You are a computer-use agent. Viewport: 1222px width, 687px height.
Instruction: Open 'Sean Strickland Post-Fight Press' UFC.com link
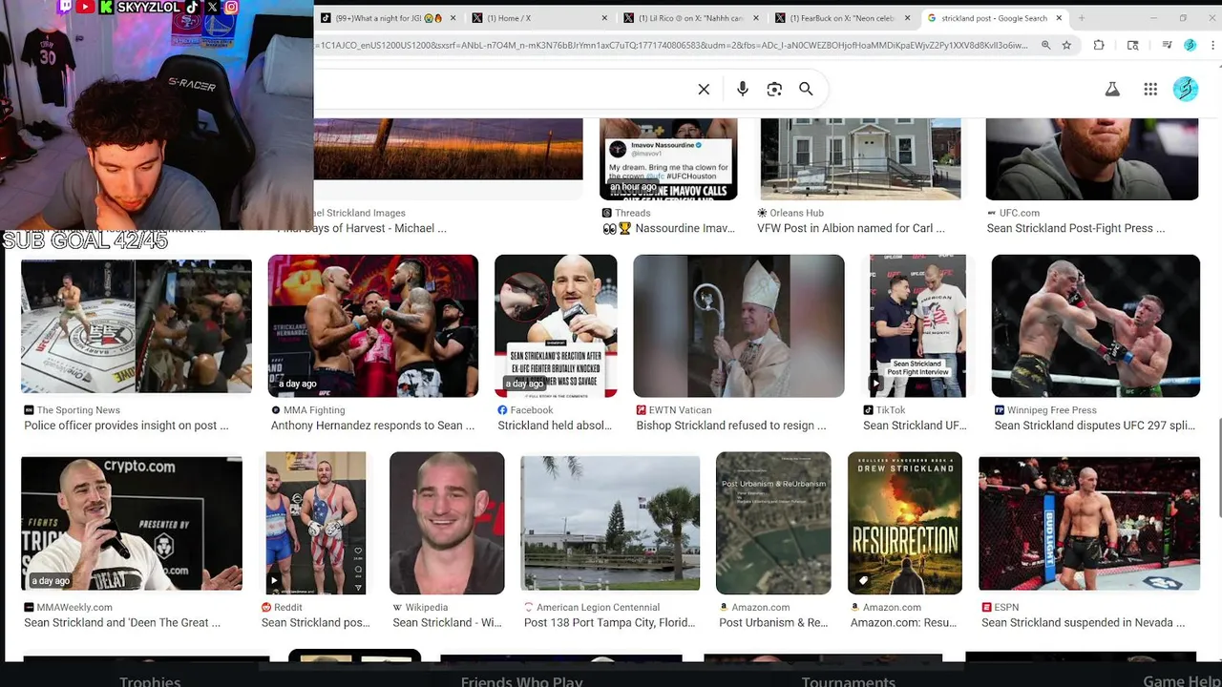[x=1076, y=228]
